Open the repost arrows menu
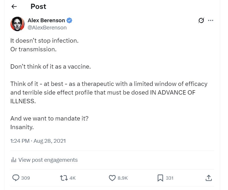 click(x=64, y=178)
